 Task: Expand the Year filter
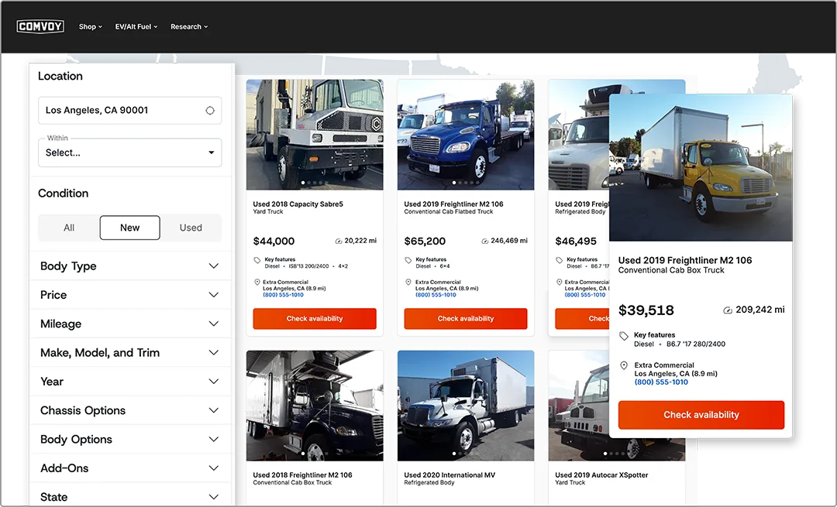click(x=129, y=381)
